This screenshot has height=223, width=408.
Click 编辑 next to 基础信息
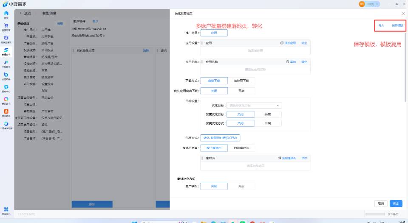[x=60, y=23]
